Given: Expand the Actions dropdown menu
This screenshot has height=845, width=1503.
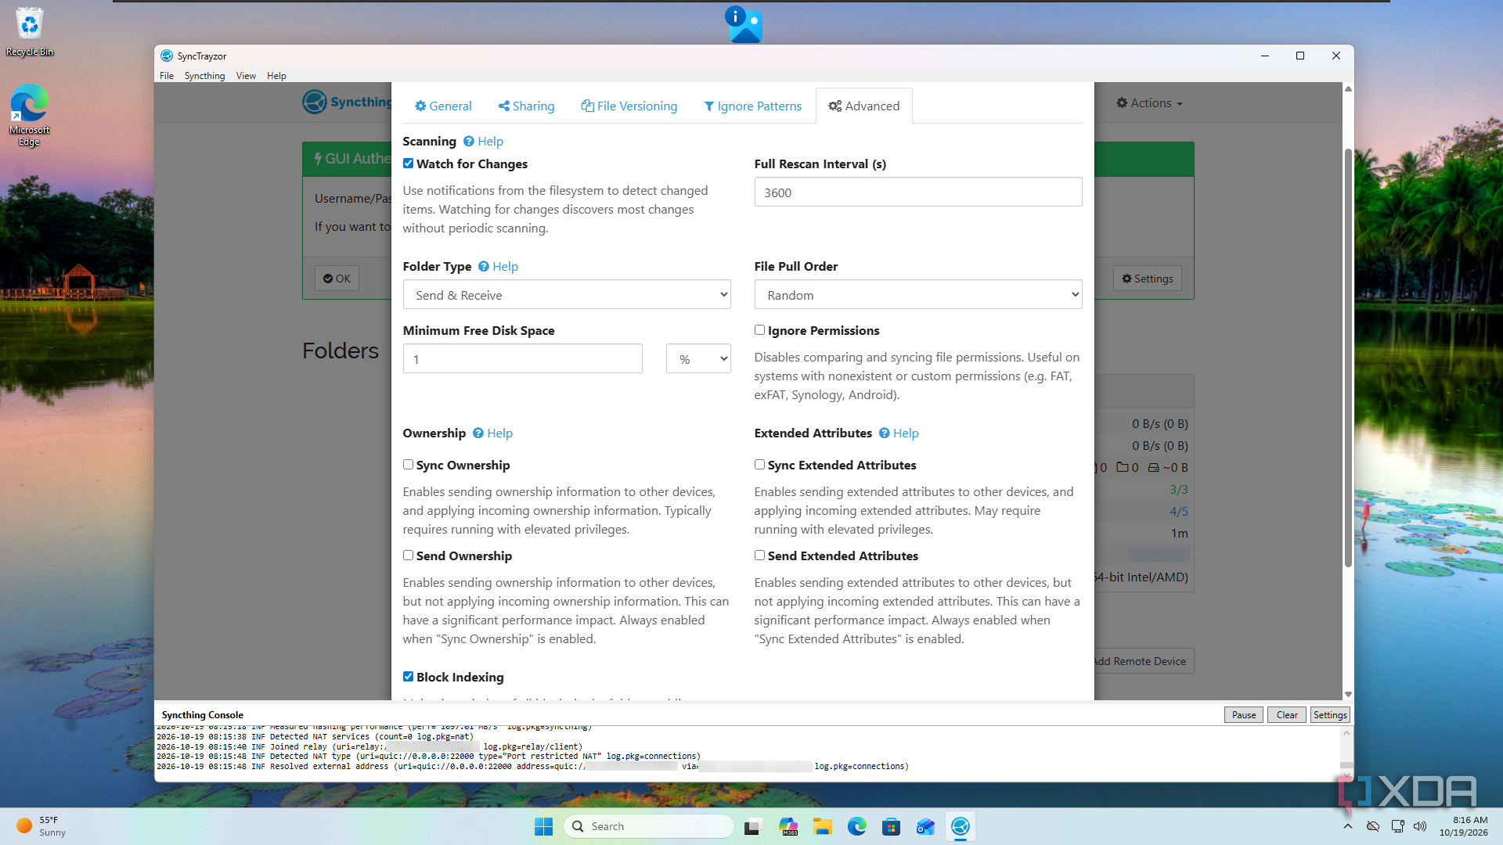Looking at the screenshot, I should pos(1149,102).
